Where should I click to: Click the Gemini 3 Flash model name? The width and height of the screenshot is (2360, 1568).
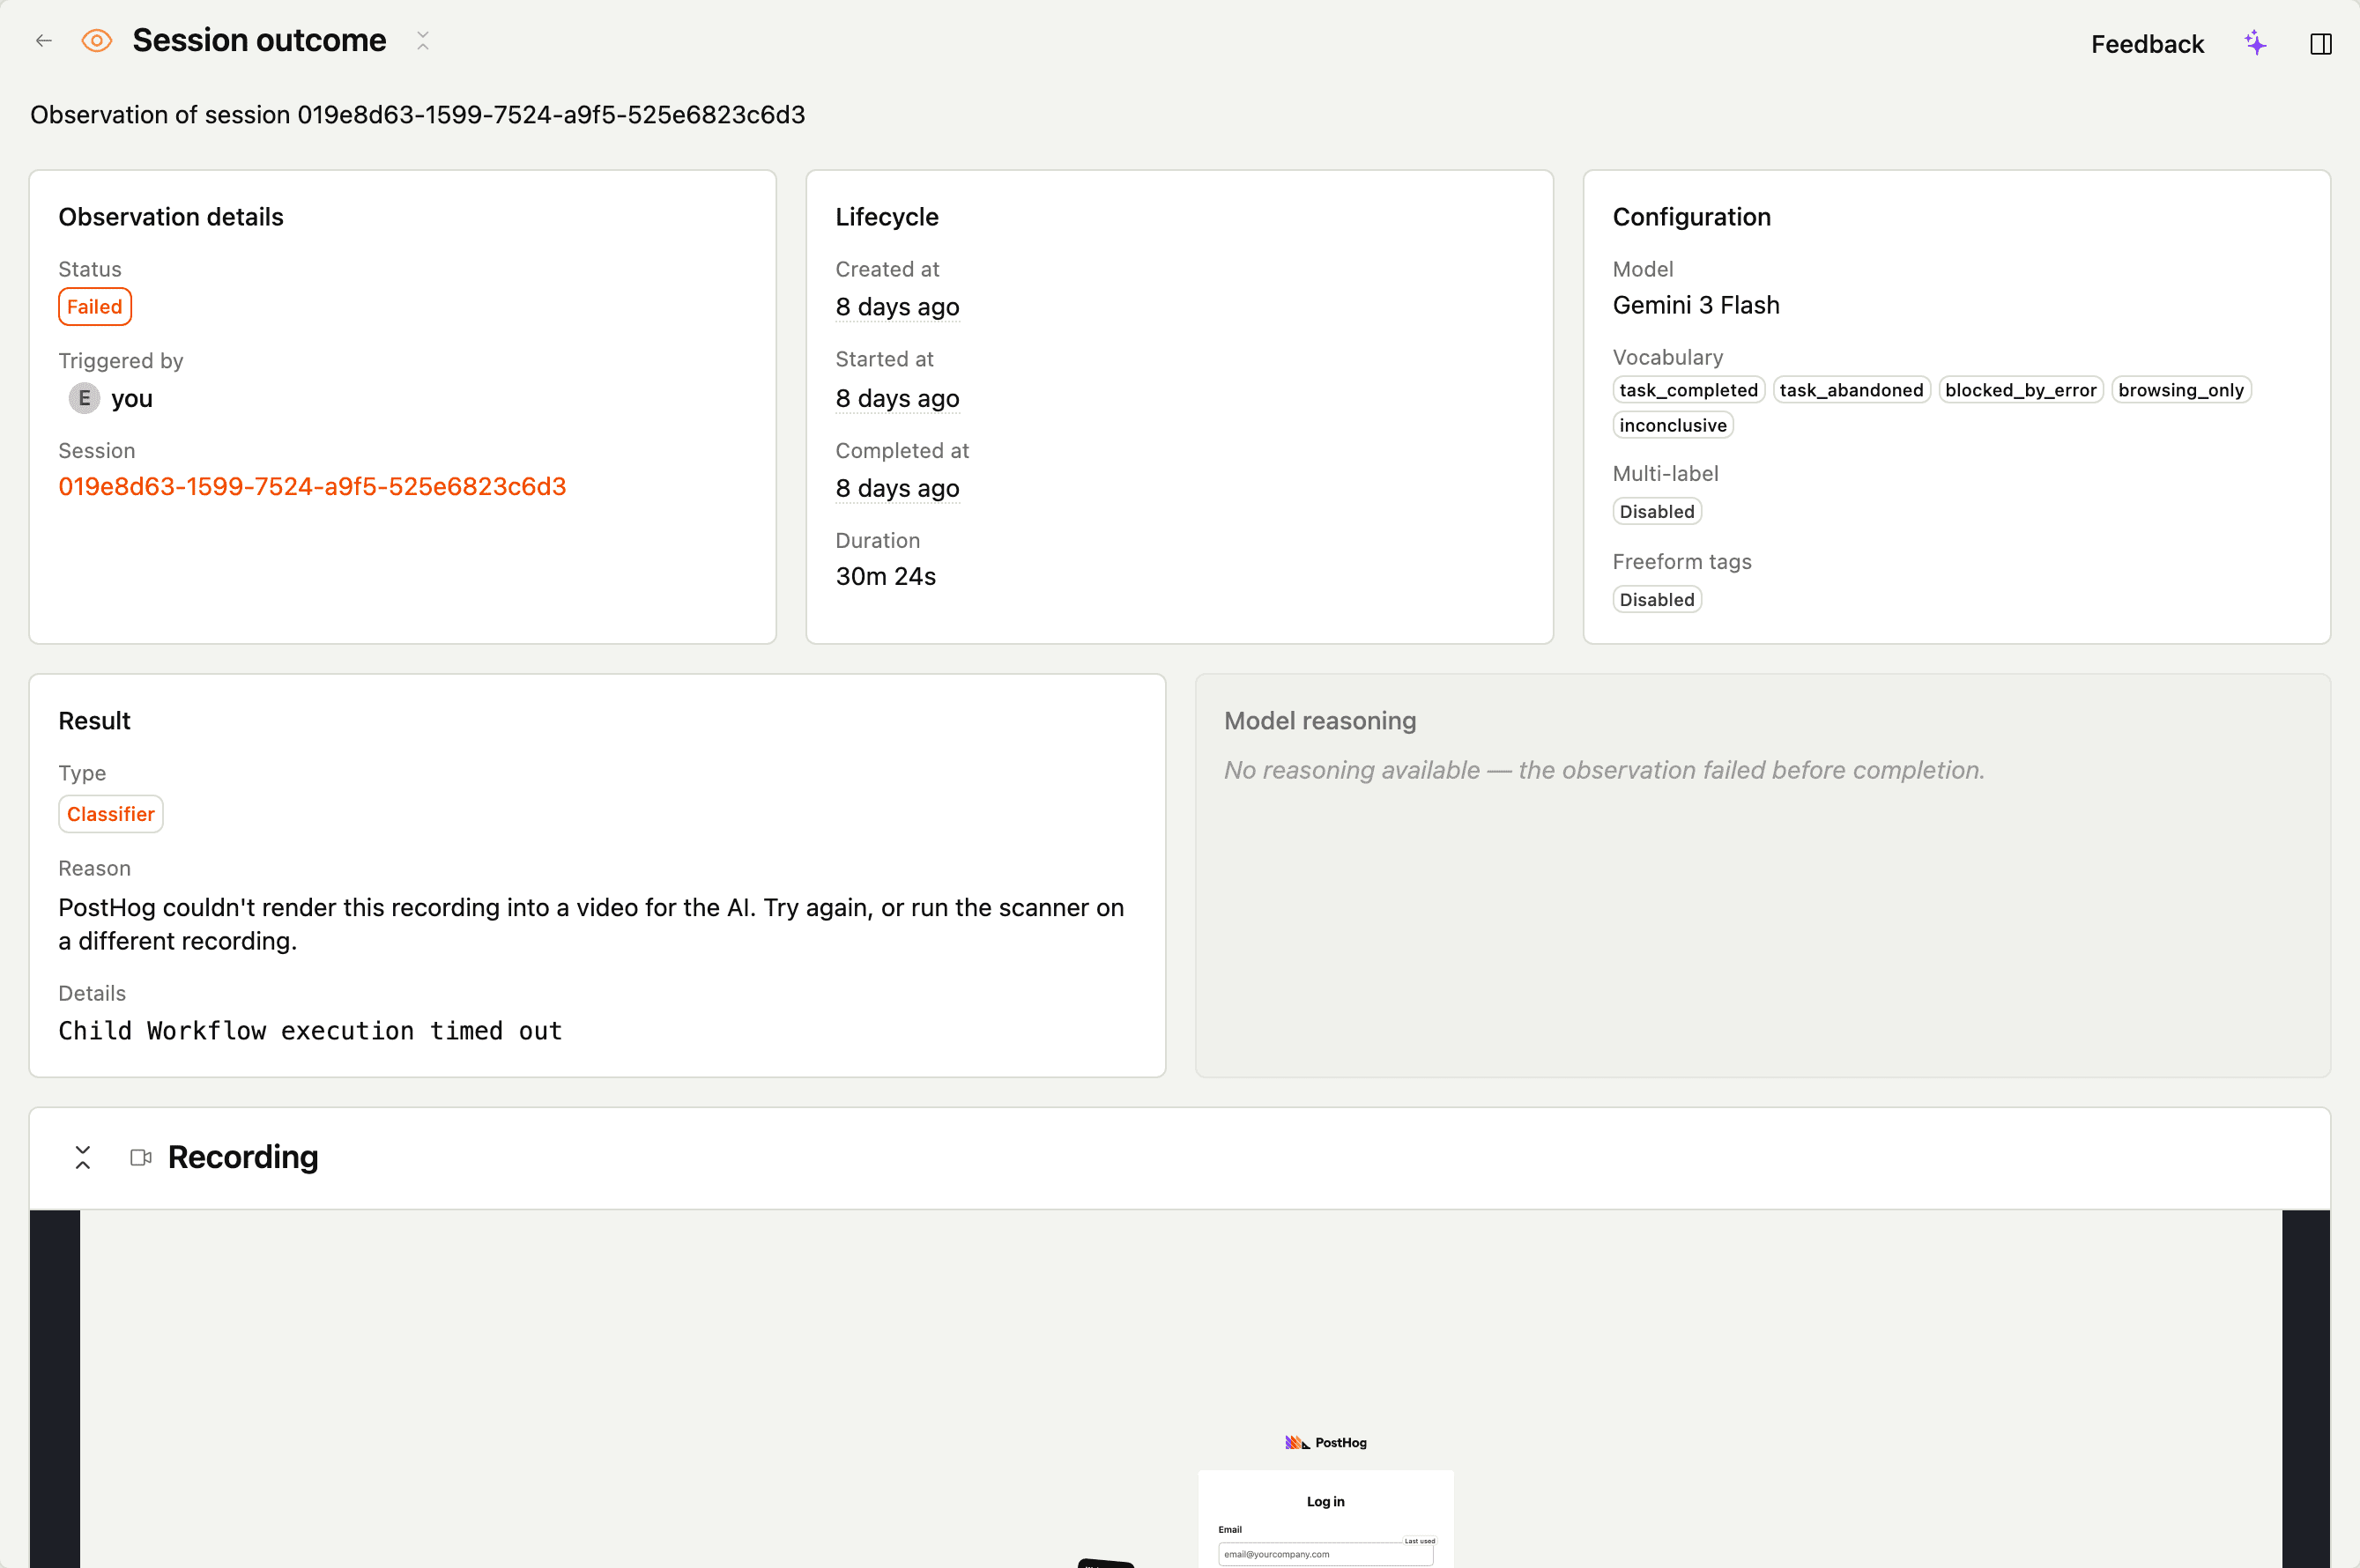[x=1696, y=305]
